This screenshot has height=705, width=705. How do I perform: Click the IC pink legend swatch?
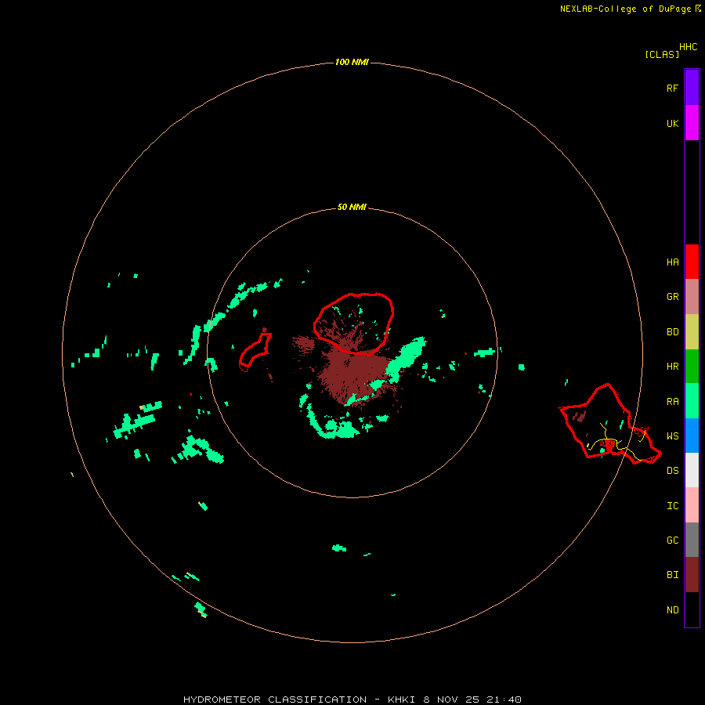tap(692, 505)
